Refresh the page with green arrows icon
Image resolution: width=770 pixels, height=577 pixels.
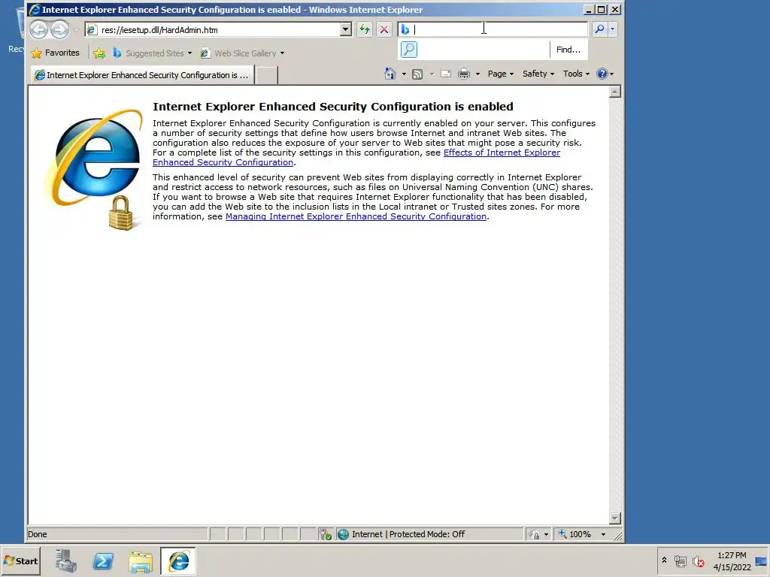coord(365,29)
